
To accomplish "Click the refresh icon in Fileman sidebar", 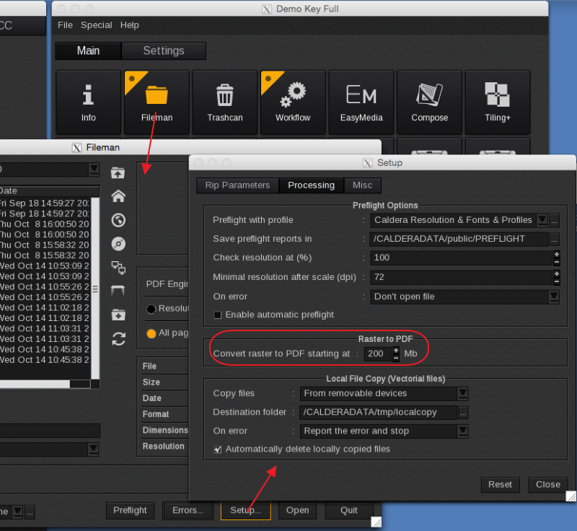I will click(118, 338).
